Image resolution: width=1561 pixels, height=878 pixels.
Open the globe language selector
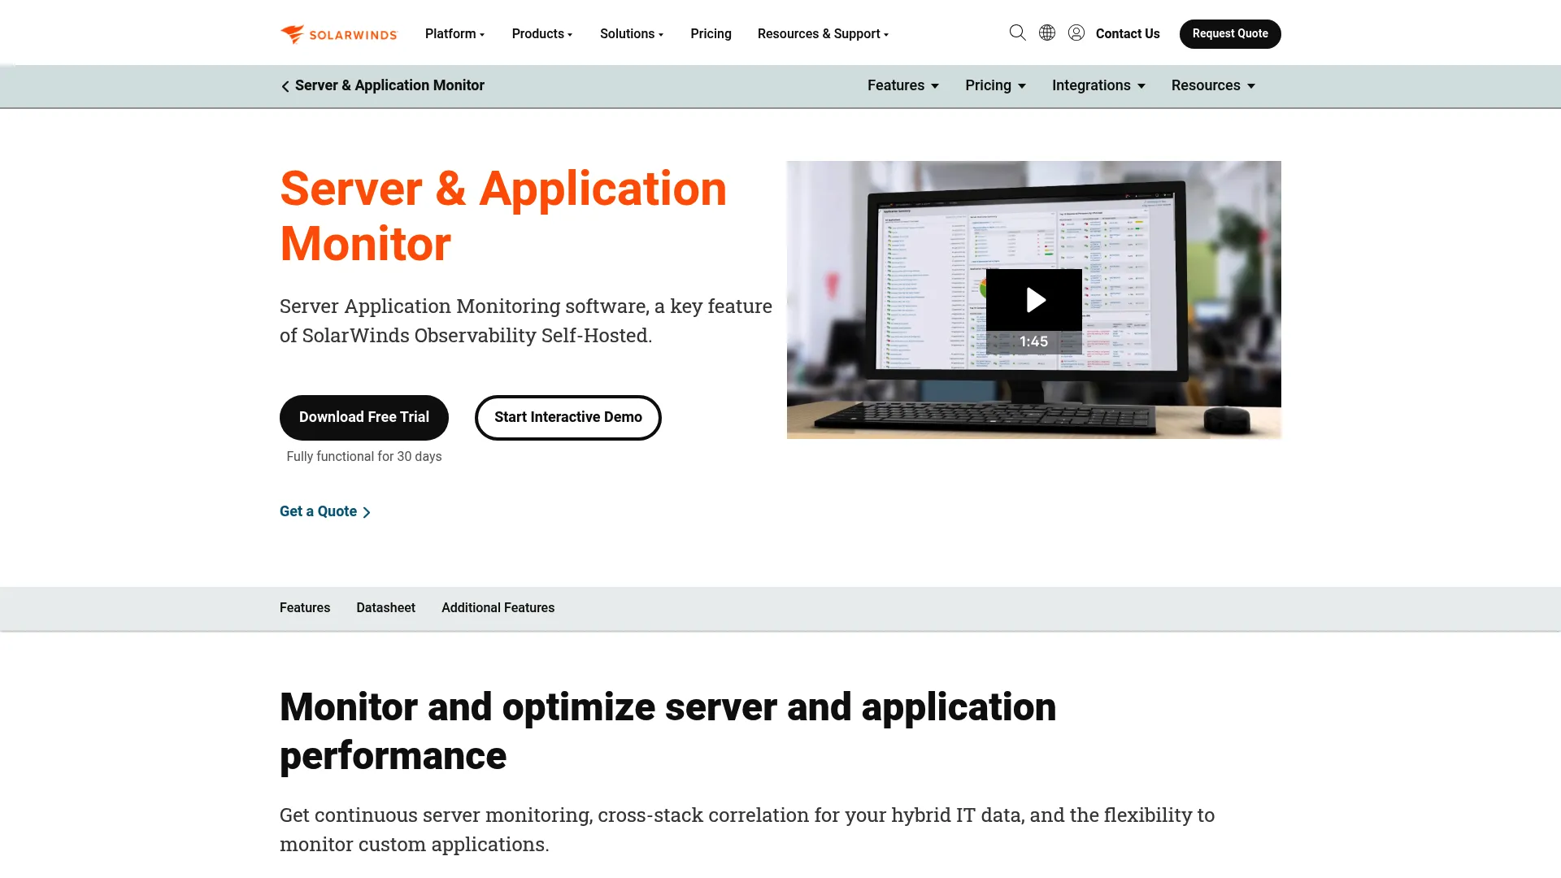1047,33
